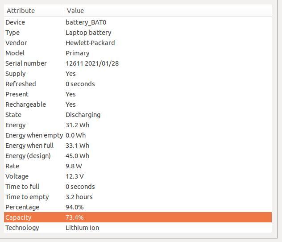282x242 pixels.
Task: Select the Energy when empty row
Action: pos(138,135)
